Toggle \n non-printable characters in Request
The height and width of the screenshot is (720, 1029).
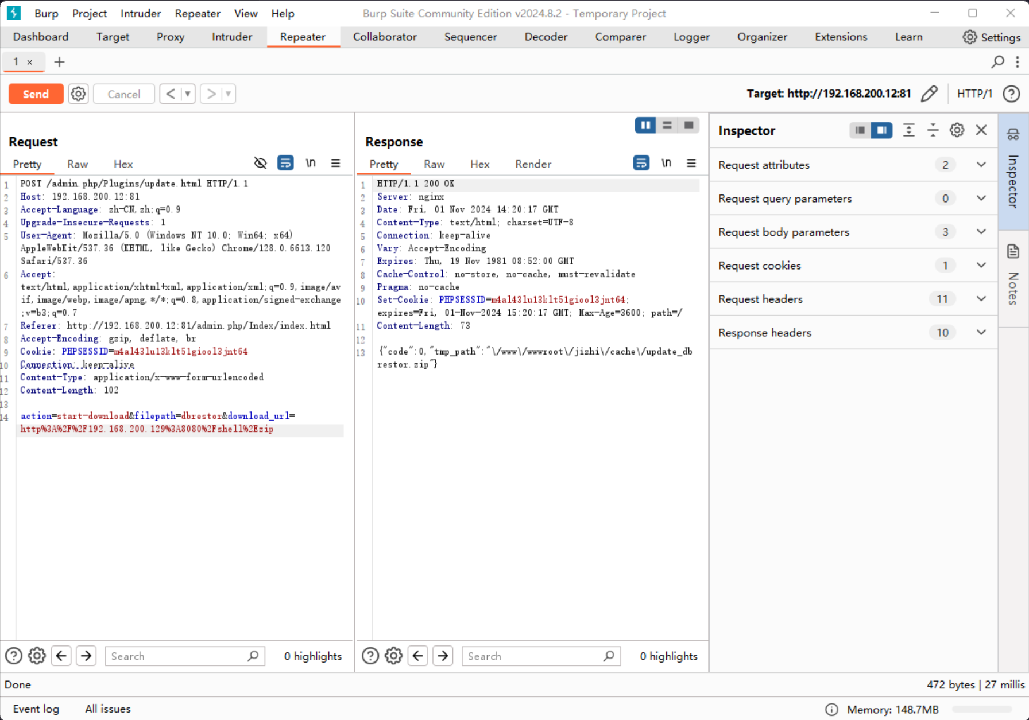(311, 163)
